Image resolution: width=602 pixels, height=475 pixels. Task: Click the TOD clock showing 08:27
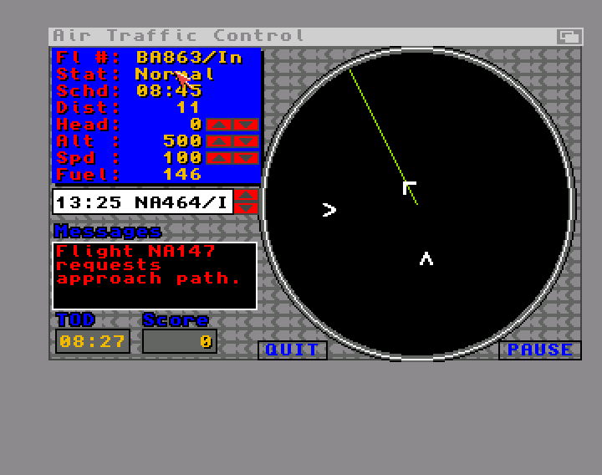coord(92,341)
